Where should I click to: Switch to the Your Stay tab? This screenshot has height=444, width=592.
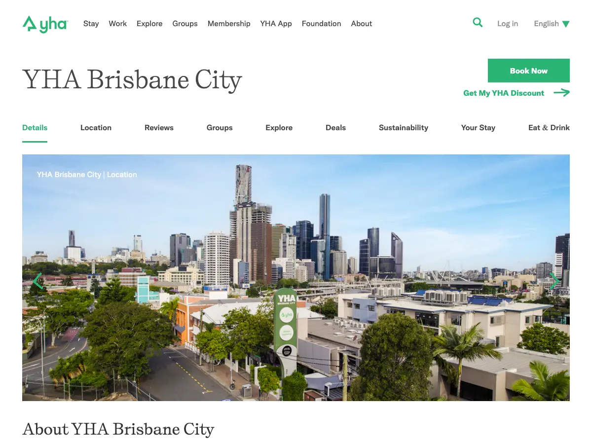[478, 128]
